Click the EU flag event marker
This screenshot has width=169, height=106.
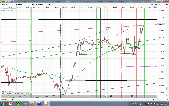click(x=132, y=96)
